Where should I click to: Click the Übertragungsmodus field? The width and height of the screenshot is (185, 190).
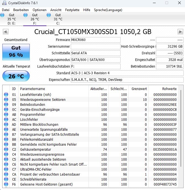pyautogui.click(x=96, y=60)
